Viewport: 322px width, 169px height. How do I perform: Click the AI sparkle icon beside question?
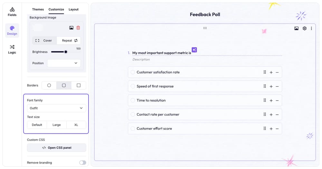pyautogui.click(x=194, y=50)
